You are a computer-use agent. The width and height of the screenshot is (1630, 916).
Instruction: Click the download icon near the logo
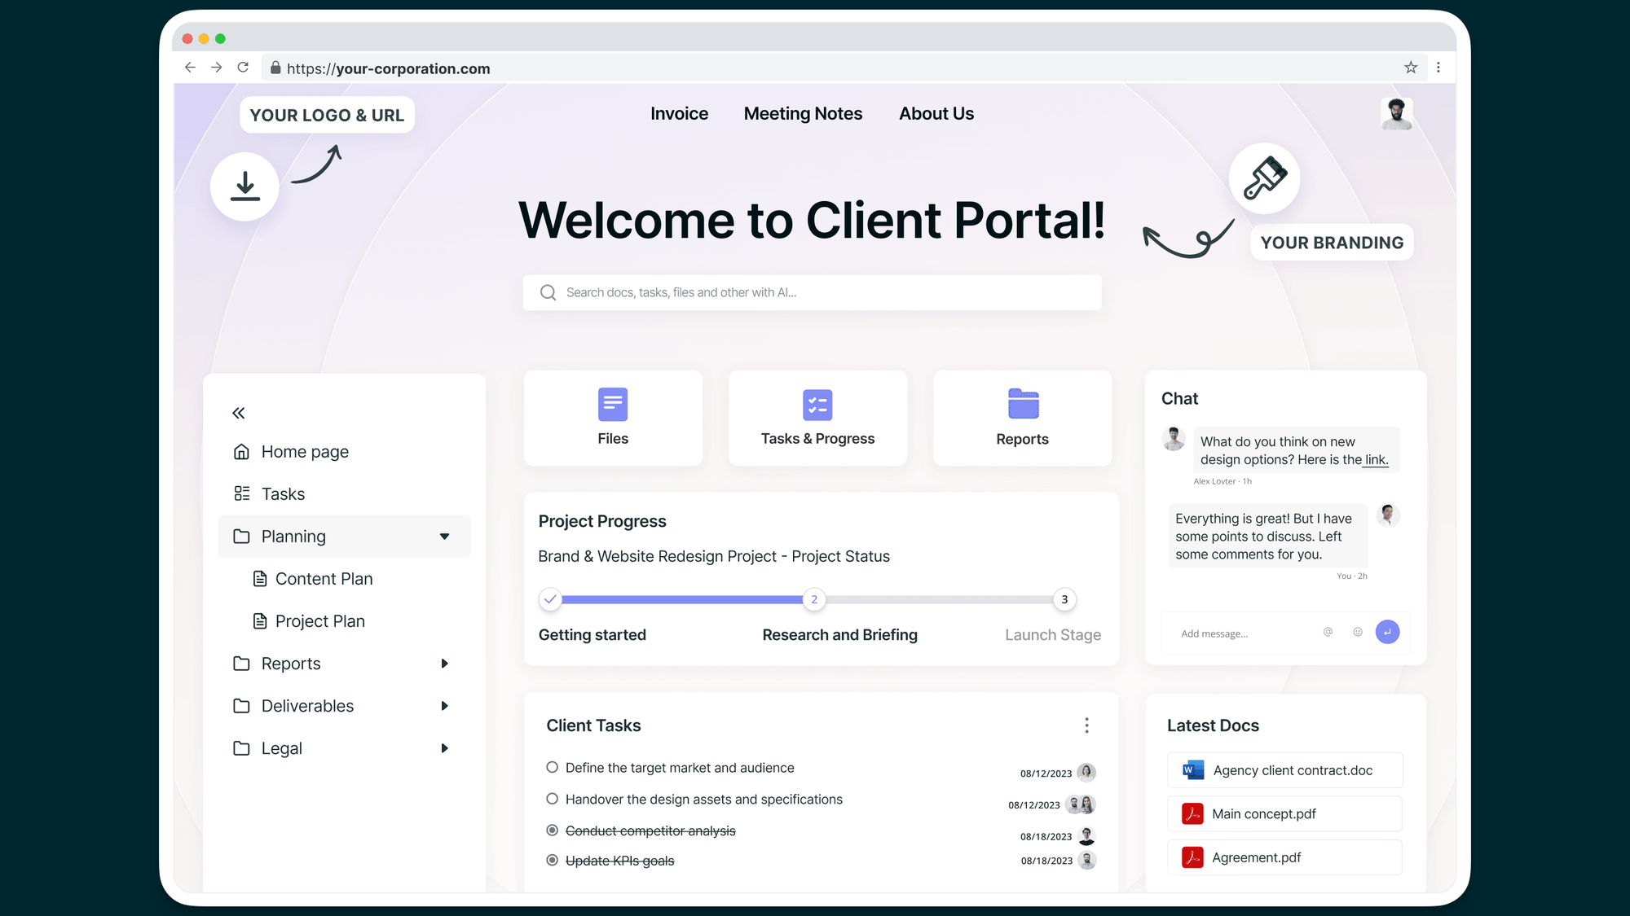244,186
